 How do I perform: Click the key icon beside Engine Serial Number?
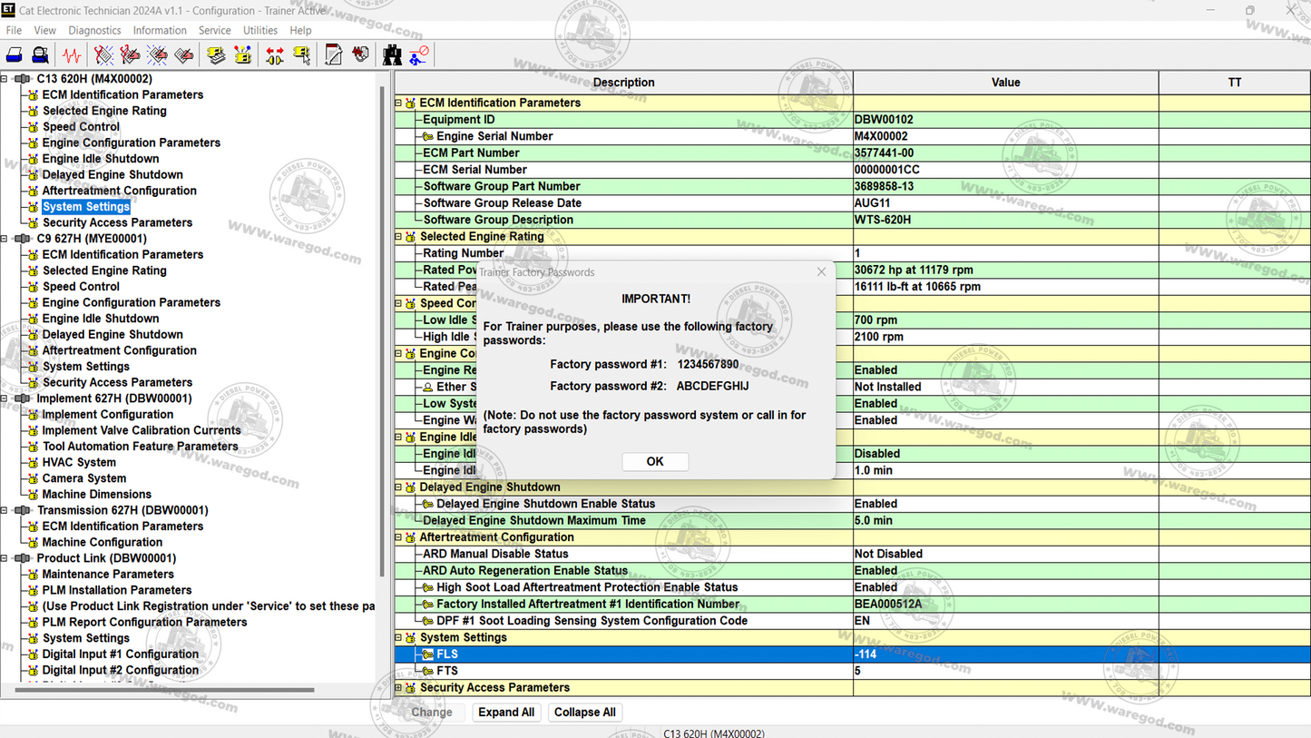coord(427,137)
